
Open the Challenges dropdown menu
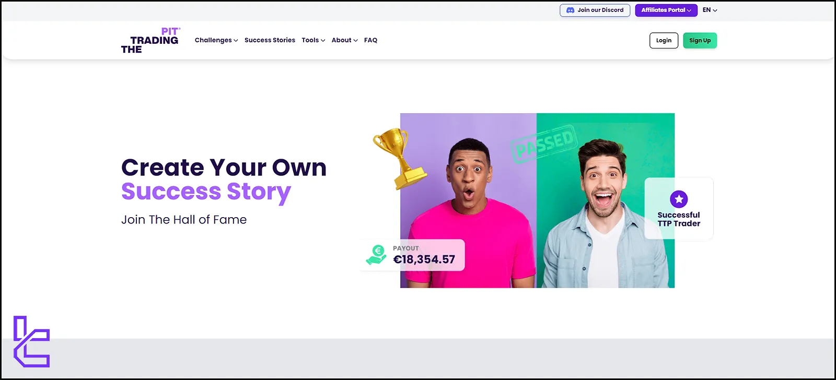[216, 40]
